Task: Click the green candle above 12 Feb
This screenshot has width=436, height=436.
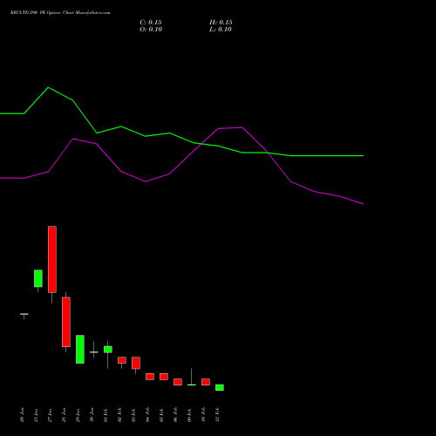Action: (x=220, y=387)
